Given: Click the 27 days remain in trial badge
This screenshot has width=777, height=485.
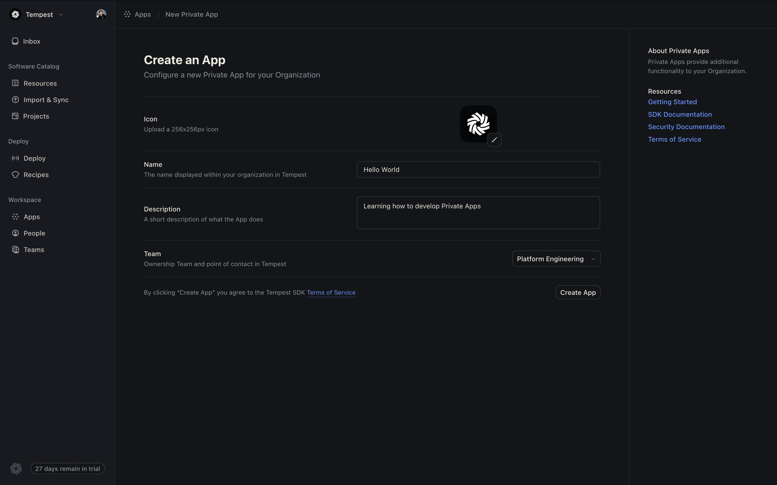Looking at the screenshot, I should tap(67, 469).
